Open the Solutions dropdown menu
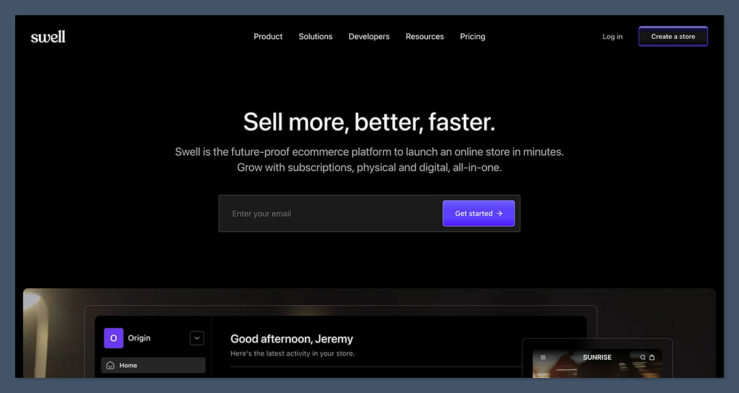Screen dimensions: 739x393 315,36
